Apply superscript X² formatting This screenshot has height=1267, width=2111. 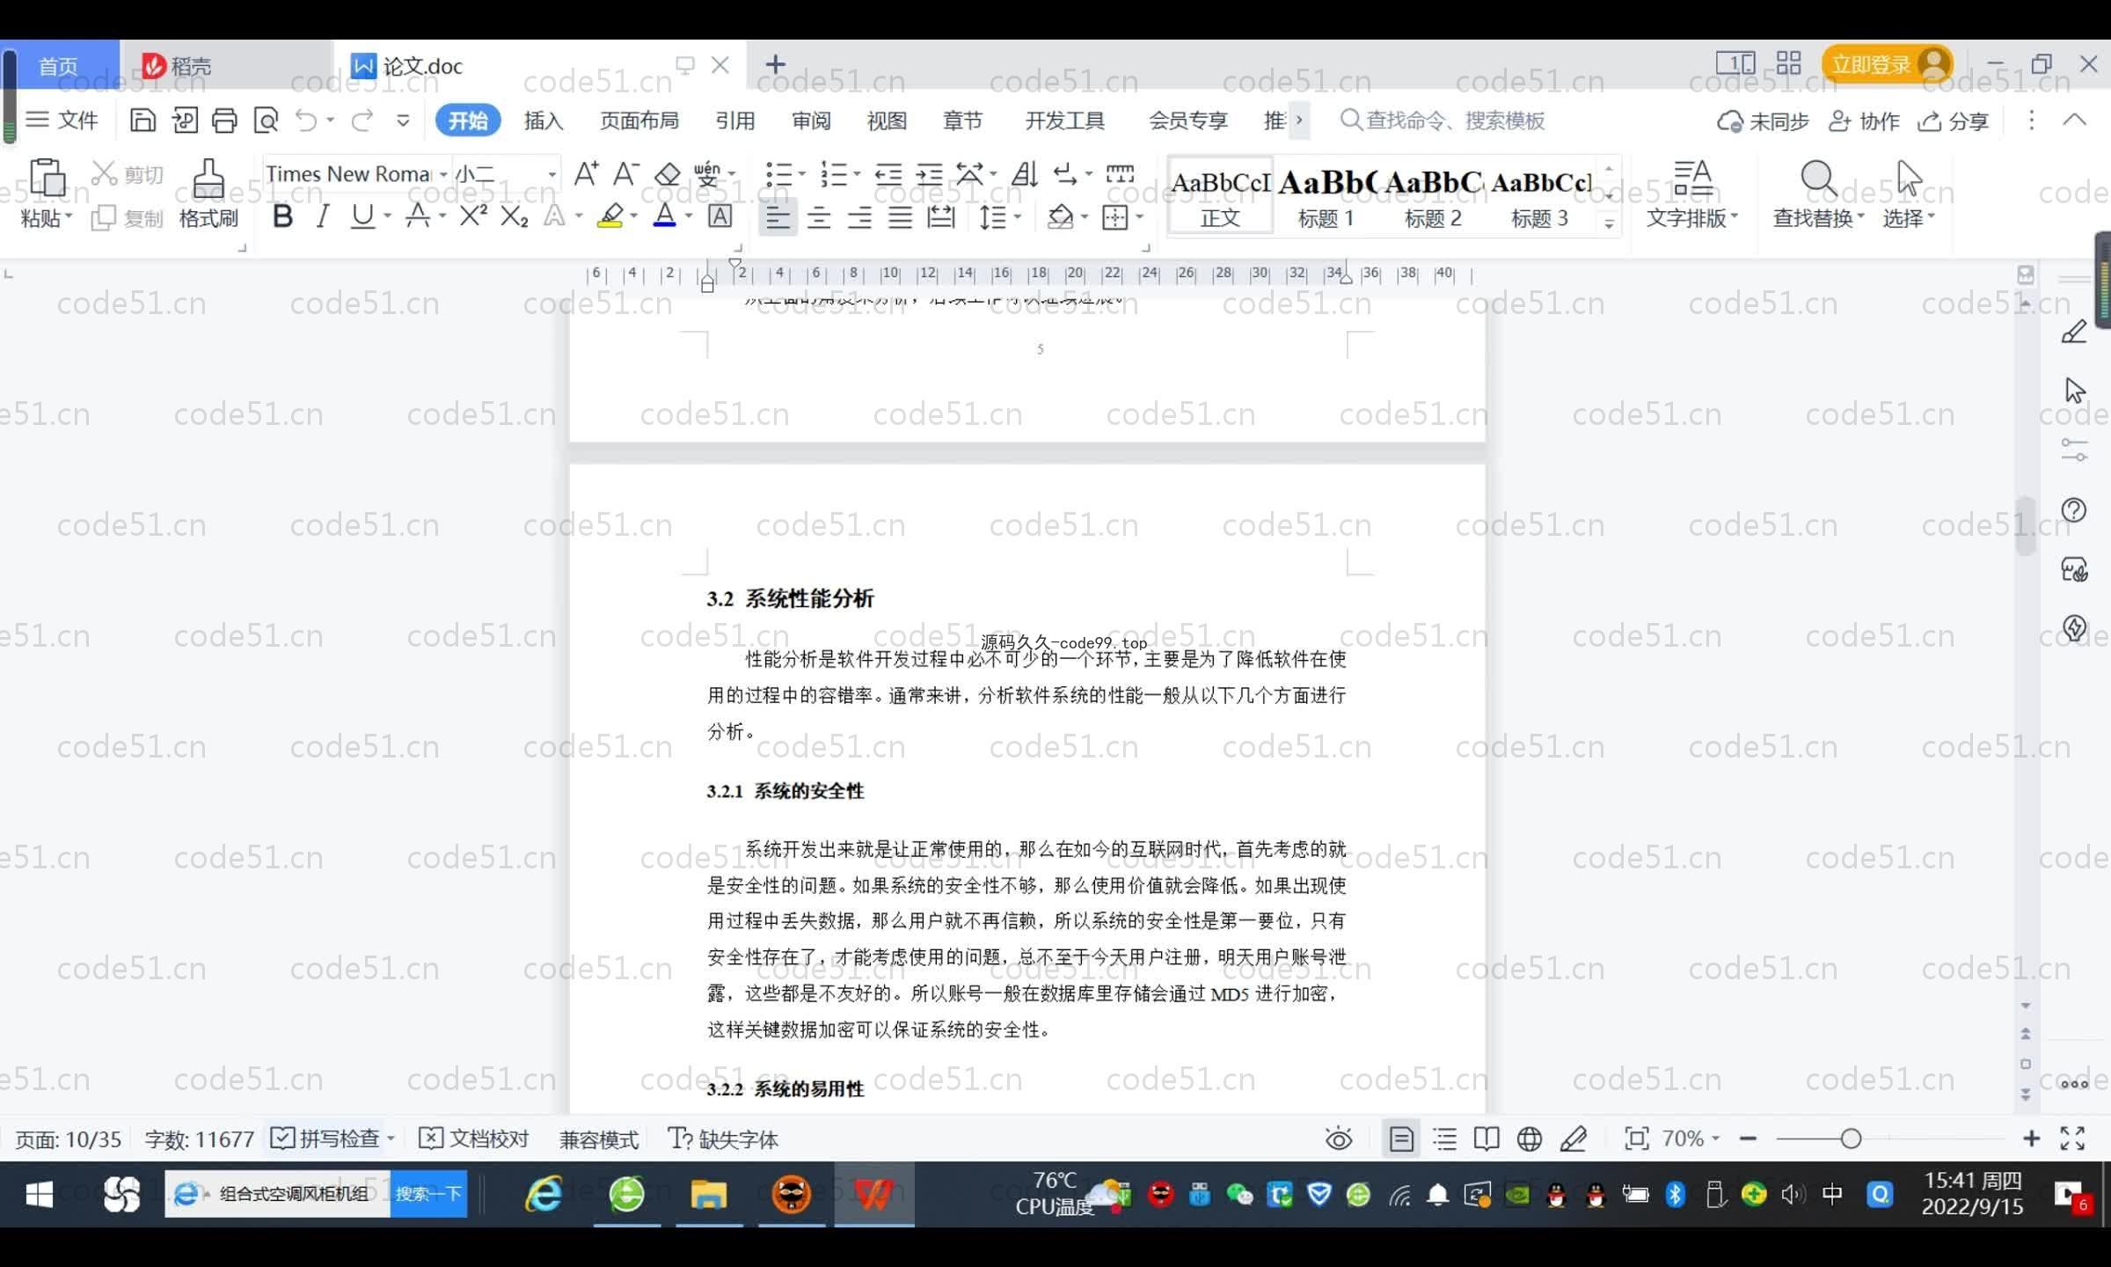pos(473,216)
